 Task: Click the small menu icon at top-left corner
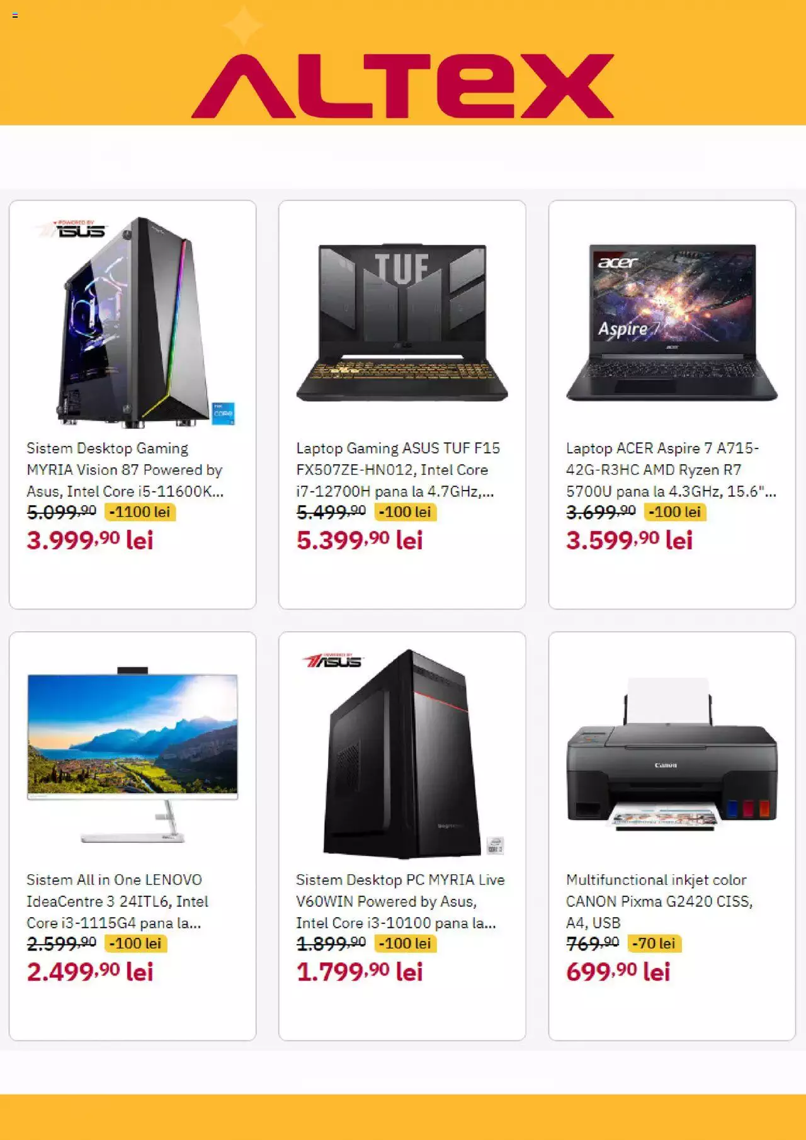[15, 15]
